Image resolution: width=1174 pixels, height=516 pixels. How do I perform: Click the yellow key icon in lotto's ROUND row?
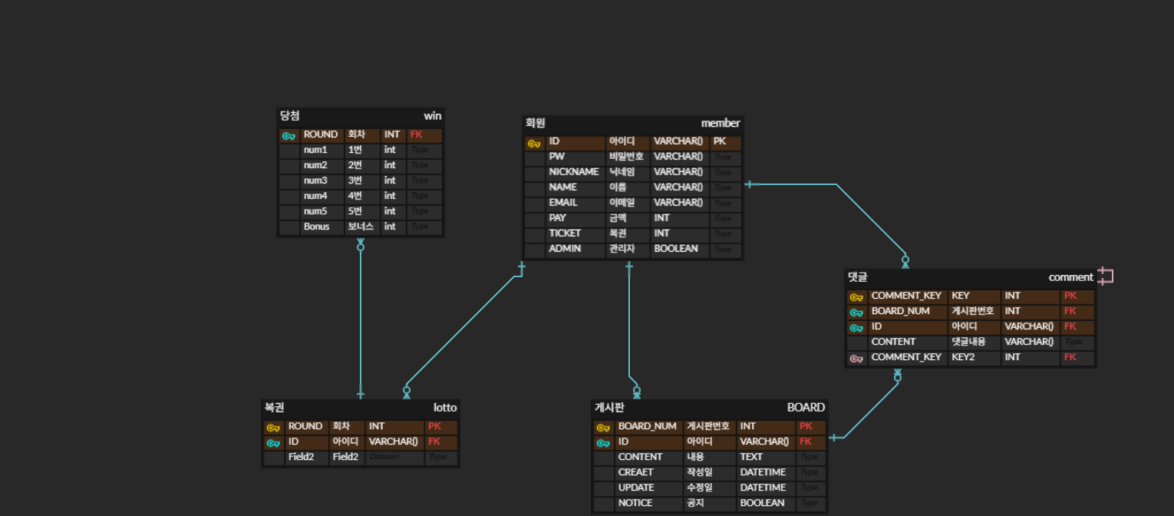pyautogui.click(x=273, y=427)
